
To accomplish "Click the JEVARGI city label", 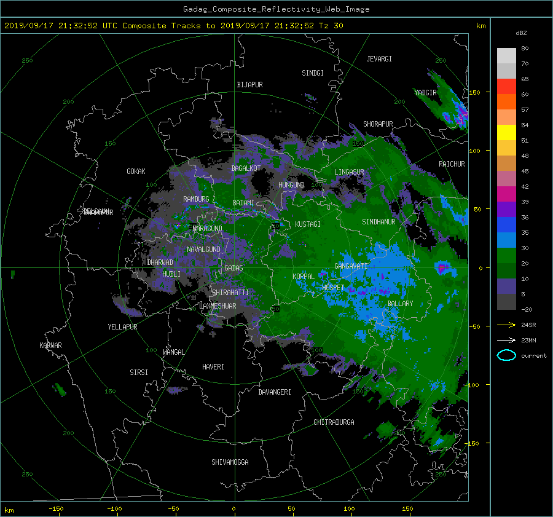I will point(379,59).
